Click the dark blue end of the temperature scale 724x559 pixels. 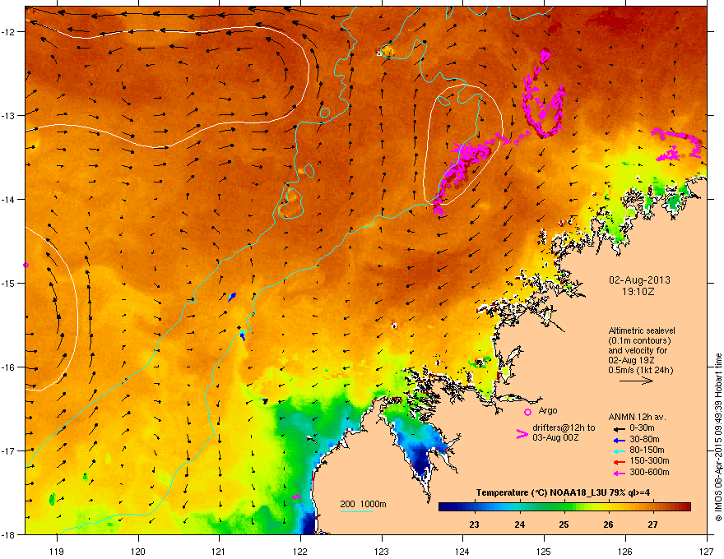pos(444,507)
